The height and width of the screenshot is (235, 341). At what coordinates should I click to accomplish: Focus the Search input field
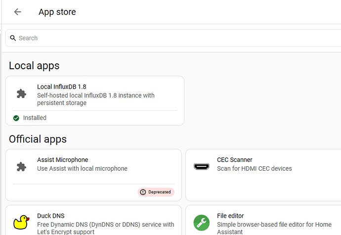point(173,38)
